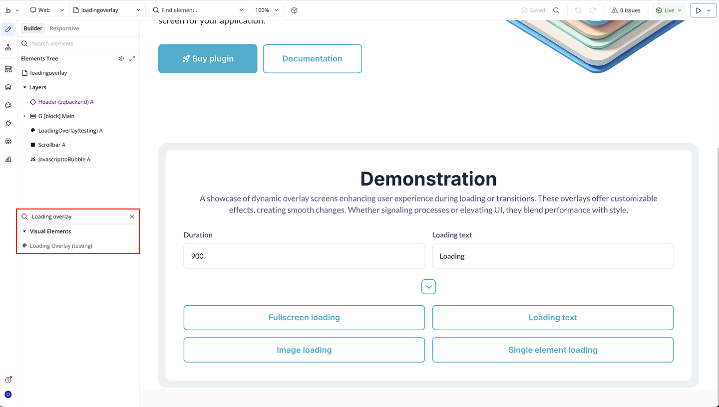Select LoadingOverlay(testing) A in the tree
Image resolution: width=719 pixels, height=407 pixels.
[x=70, y=131]
